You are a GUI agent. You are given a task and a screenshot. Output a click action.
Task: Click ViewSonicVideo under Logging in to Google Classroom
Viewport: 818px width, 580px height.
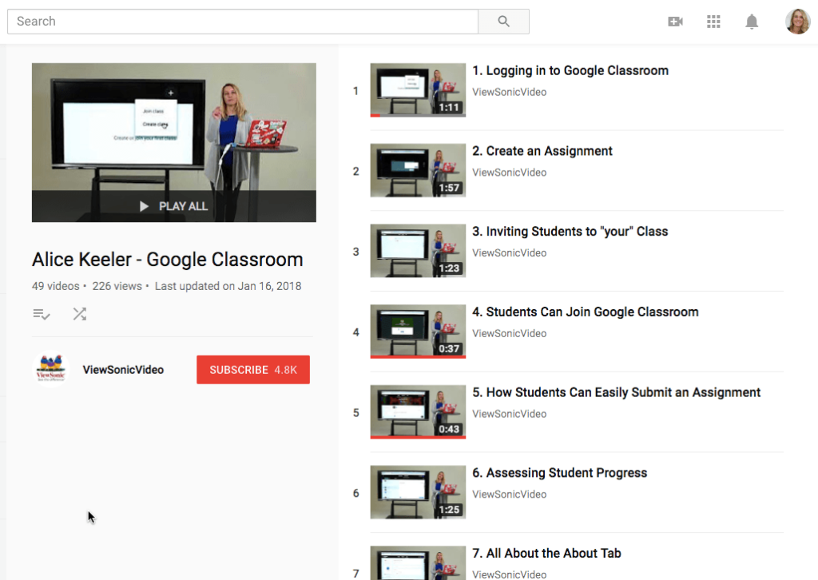point(509,92)
